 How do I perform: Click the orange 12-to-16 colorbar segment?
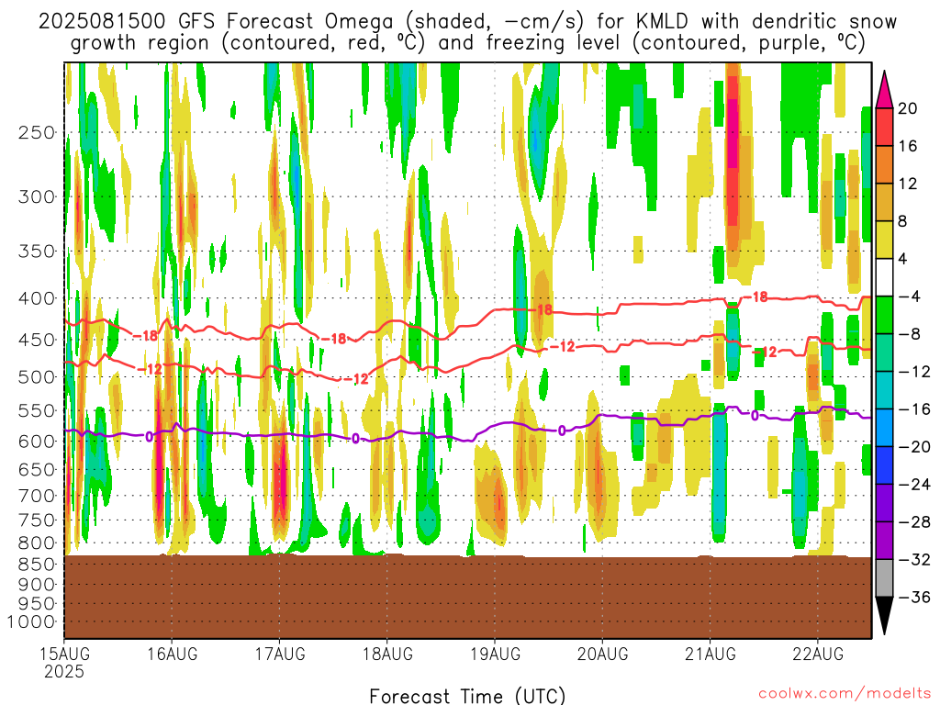(884, 164)
